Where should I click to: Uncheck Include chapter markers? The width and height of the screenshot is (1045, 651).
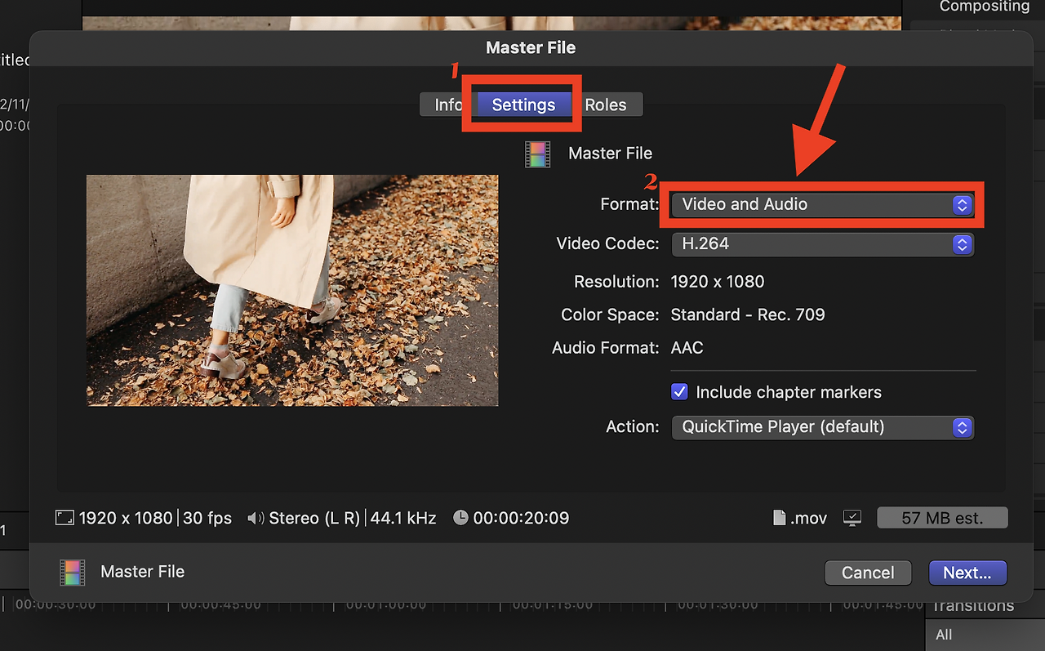pos(679,392)
